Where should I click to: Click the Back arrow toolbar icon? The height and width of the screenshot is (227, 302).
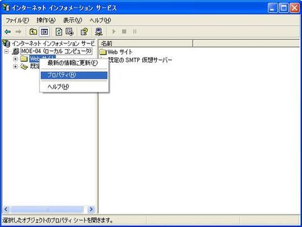click(8, 32)
